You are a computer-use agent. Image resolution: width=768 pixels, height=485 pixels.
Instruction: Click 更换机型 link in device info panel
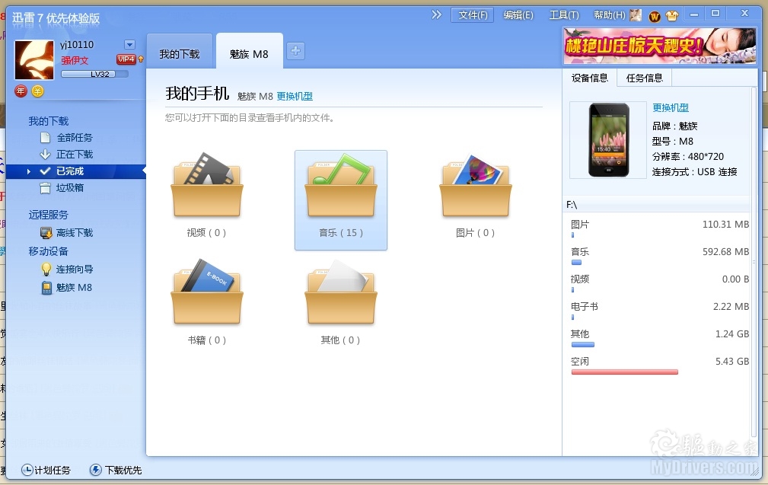pyautogui.click(x=671, y=108)
